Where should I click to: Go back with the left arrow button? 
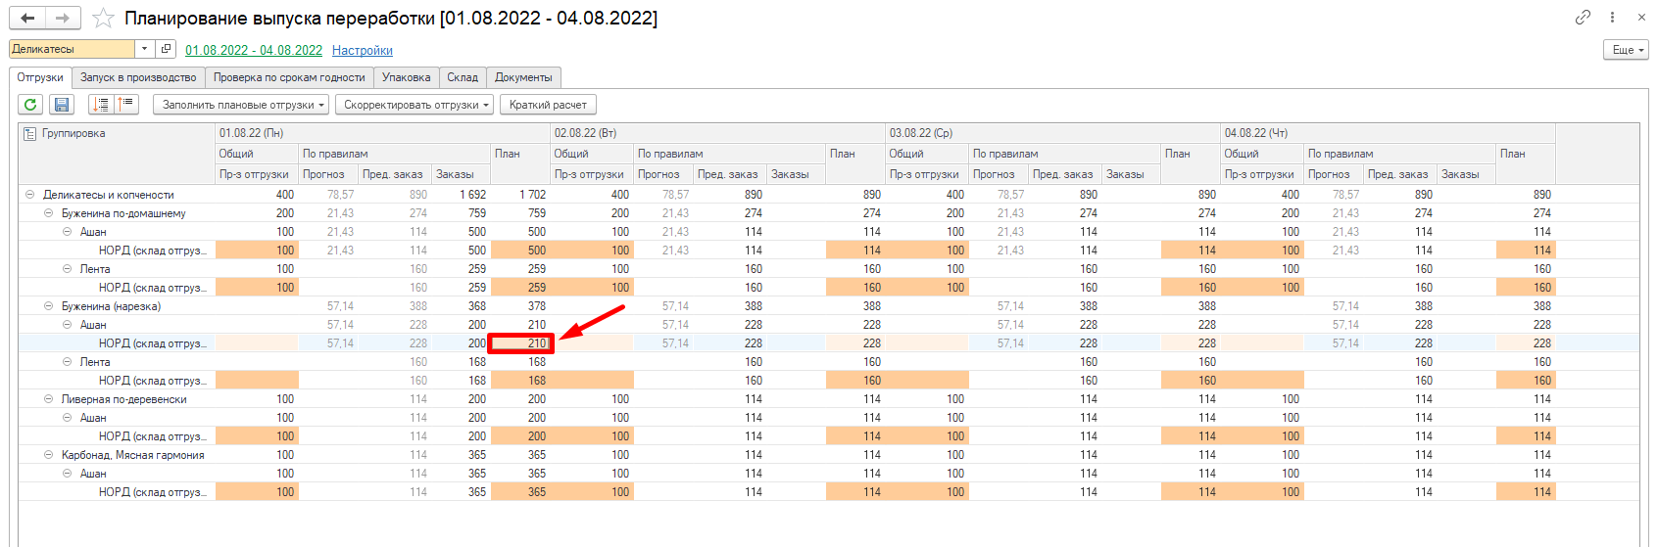[27, 19]
